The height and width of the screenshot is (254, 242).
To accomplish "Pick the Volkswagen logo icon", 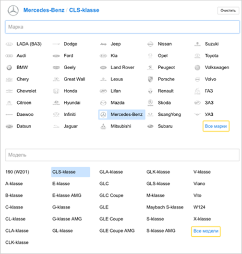I will pos(197,67).
